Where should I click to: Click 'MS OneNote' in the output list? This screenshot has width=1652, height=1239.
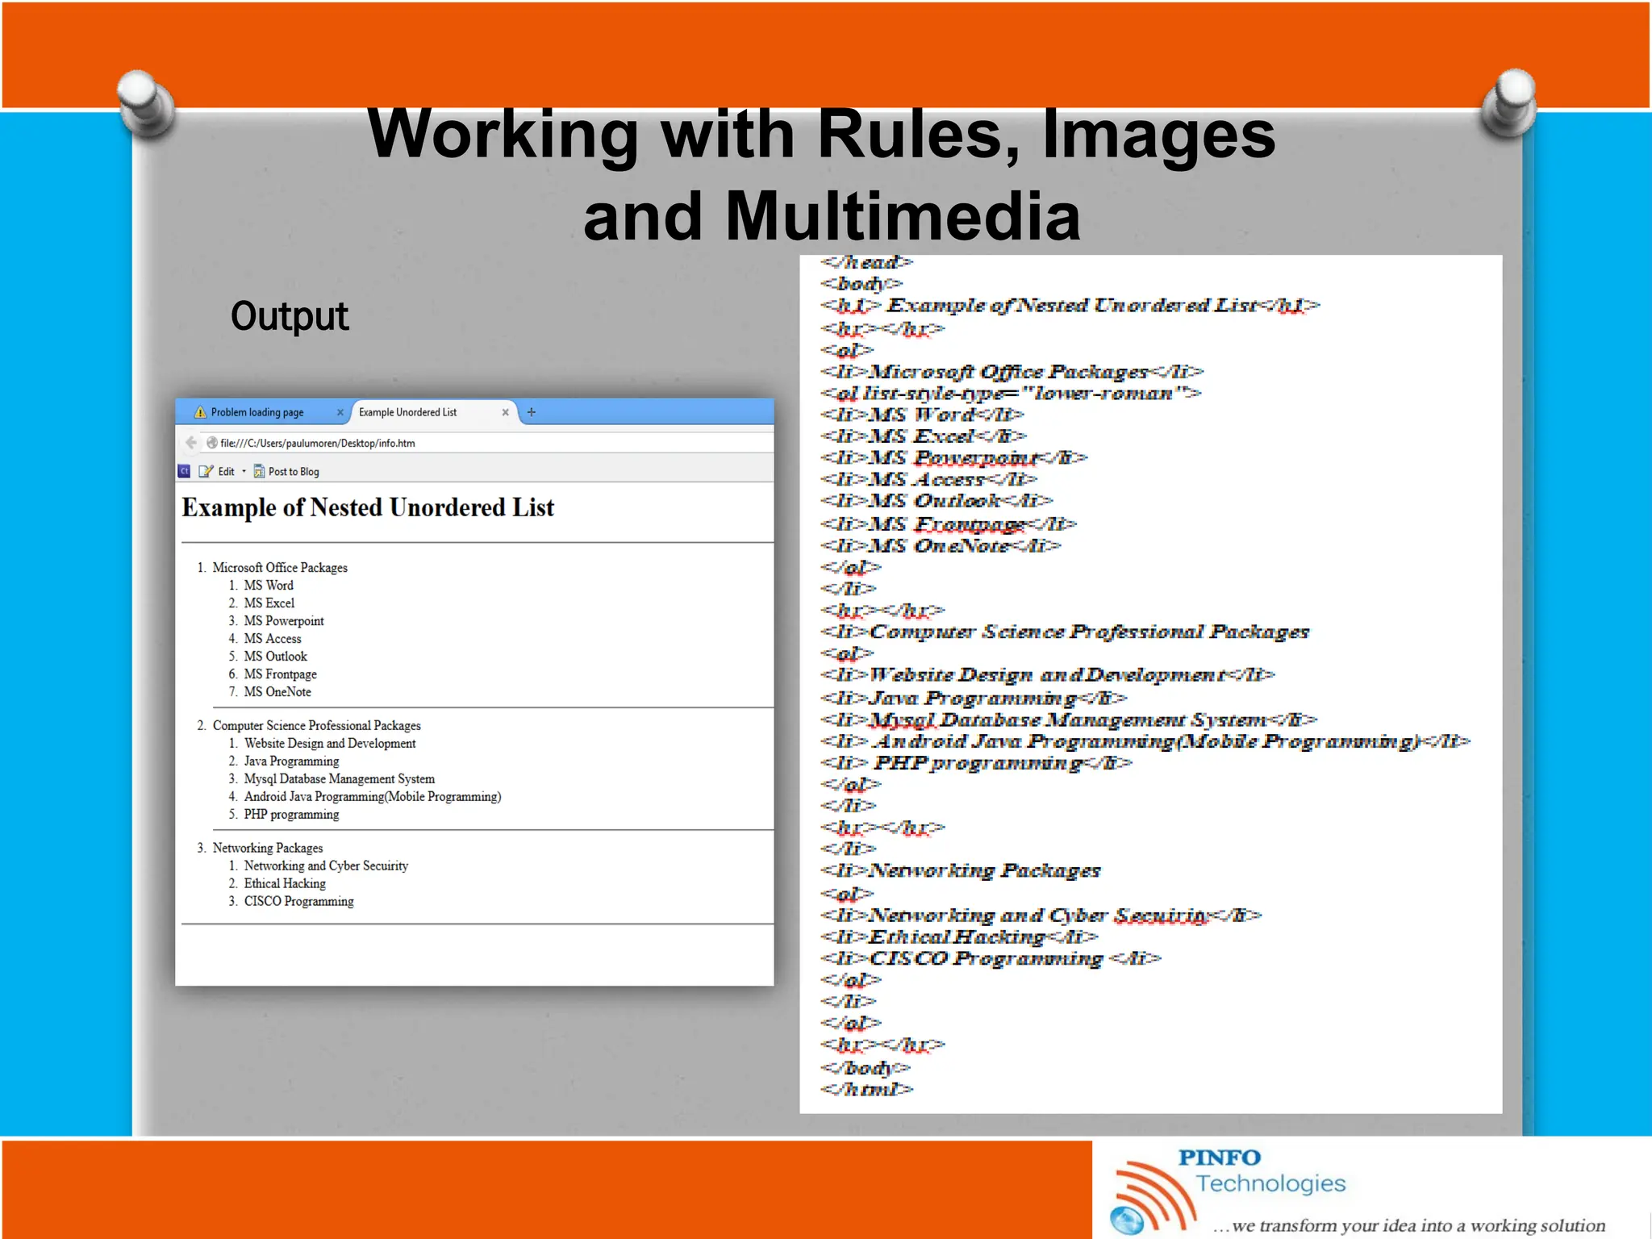coord(277,692)
